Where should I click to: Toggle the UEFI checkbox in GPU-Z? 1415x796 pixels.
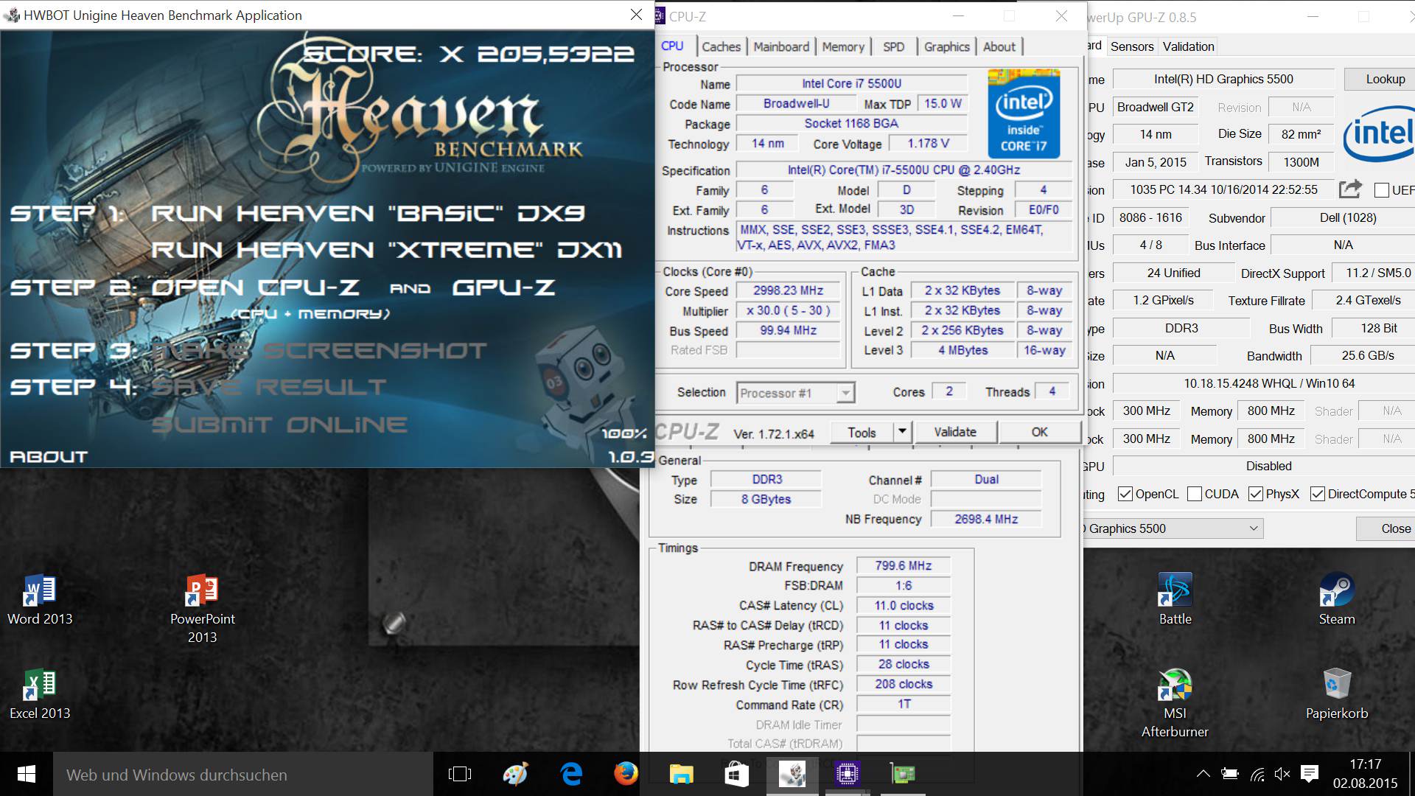tap(1382, 190)
